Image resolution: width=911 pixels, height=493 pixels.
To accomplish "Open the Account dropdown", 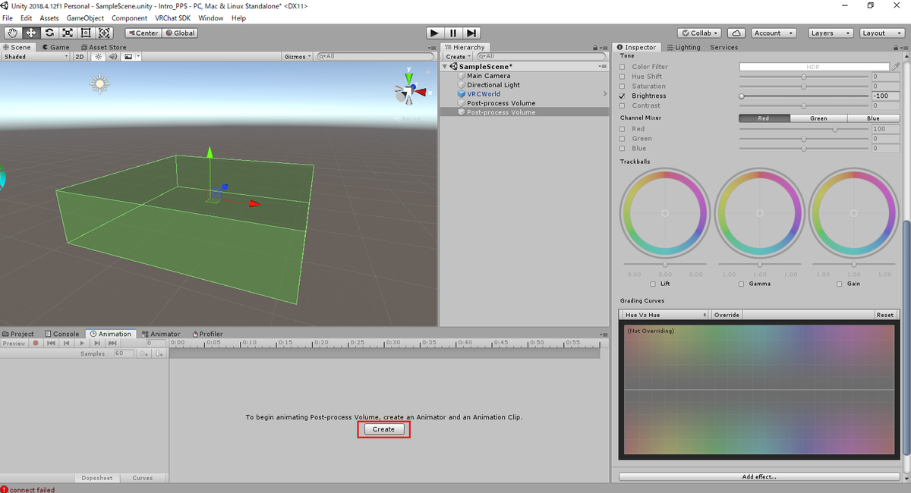I will tap(774, 33).
